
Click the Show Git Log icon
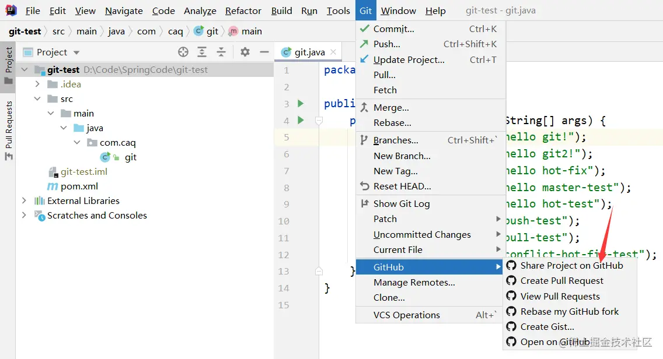point(364,203)
